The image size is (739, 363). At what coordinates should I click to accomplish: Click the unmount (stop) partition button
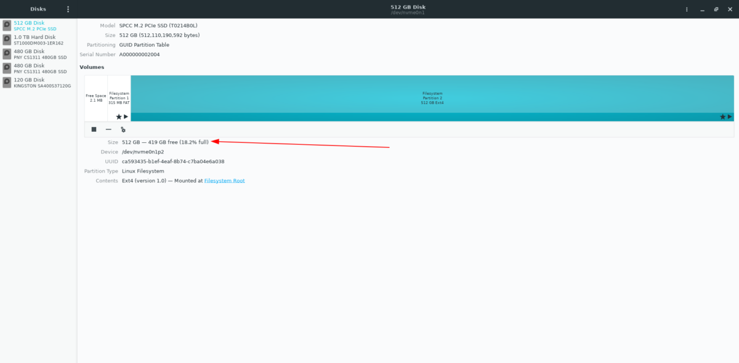(x=94, y=129)
